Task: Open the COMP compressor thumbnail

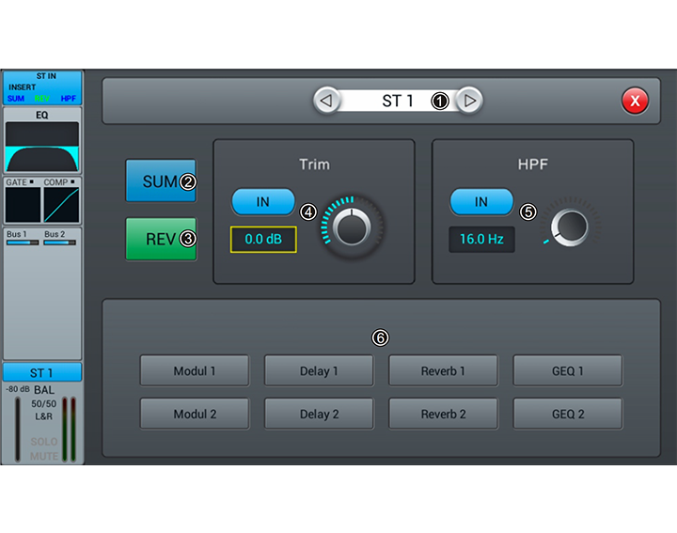Action: click(x=63, y=201)
